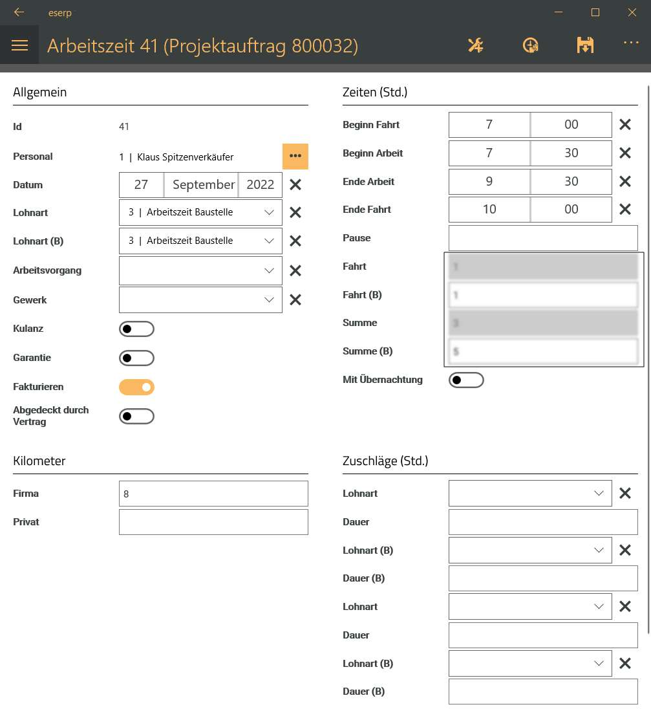This screenshot has height=709, width=651.
Task: Expand the Lohnart dropdown under Allgemein
Action: point(200,212)
